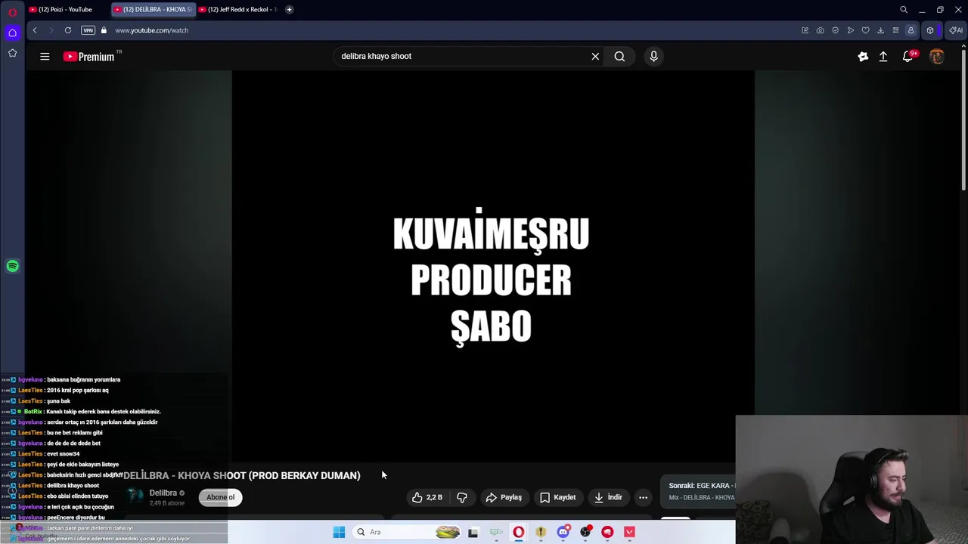Click chat message "delilbra khayo shoot"
968x544 pixels.
(x=73, y=486)
